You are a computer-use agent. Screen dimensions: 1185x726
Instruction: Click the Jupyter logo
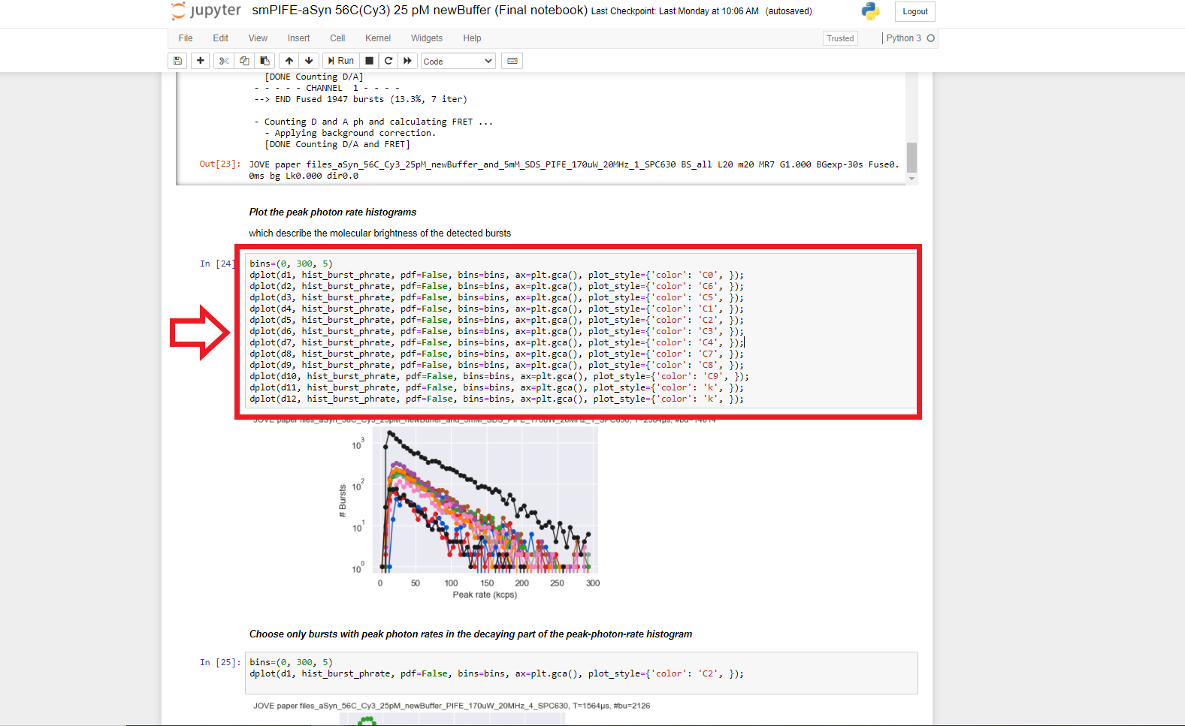point(206,11)
